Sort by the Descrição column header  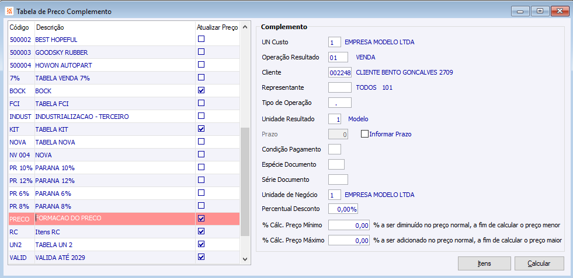click(114, 27)
